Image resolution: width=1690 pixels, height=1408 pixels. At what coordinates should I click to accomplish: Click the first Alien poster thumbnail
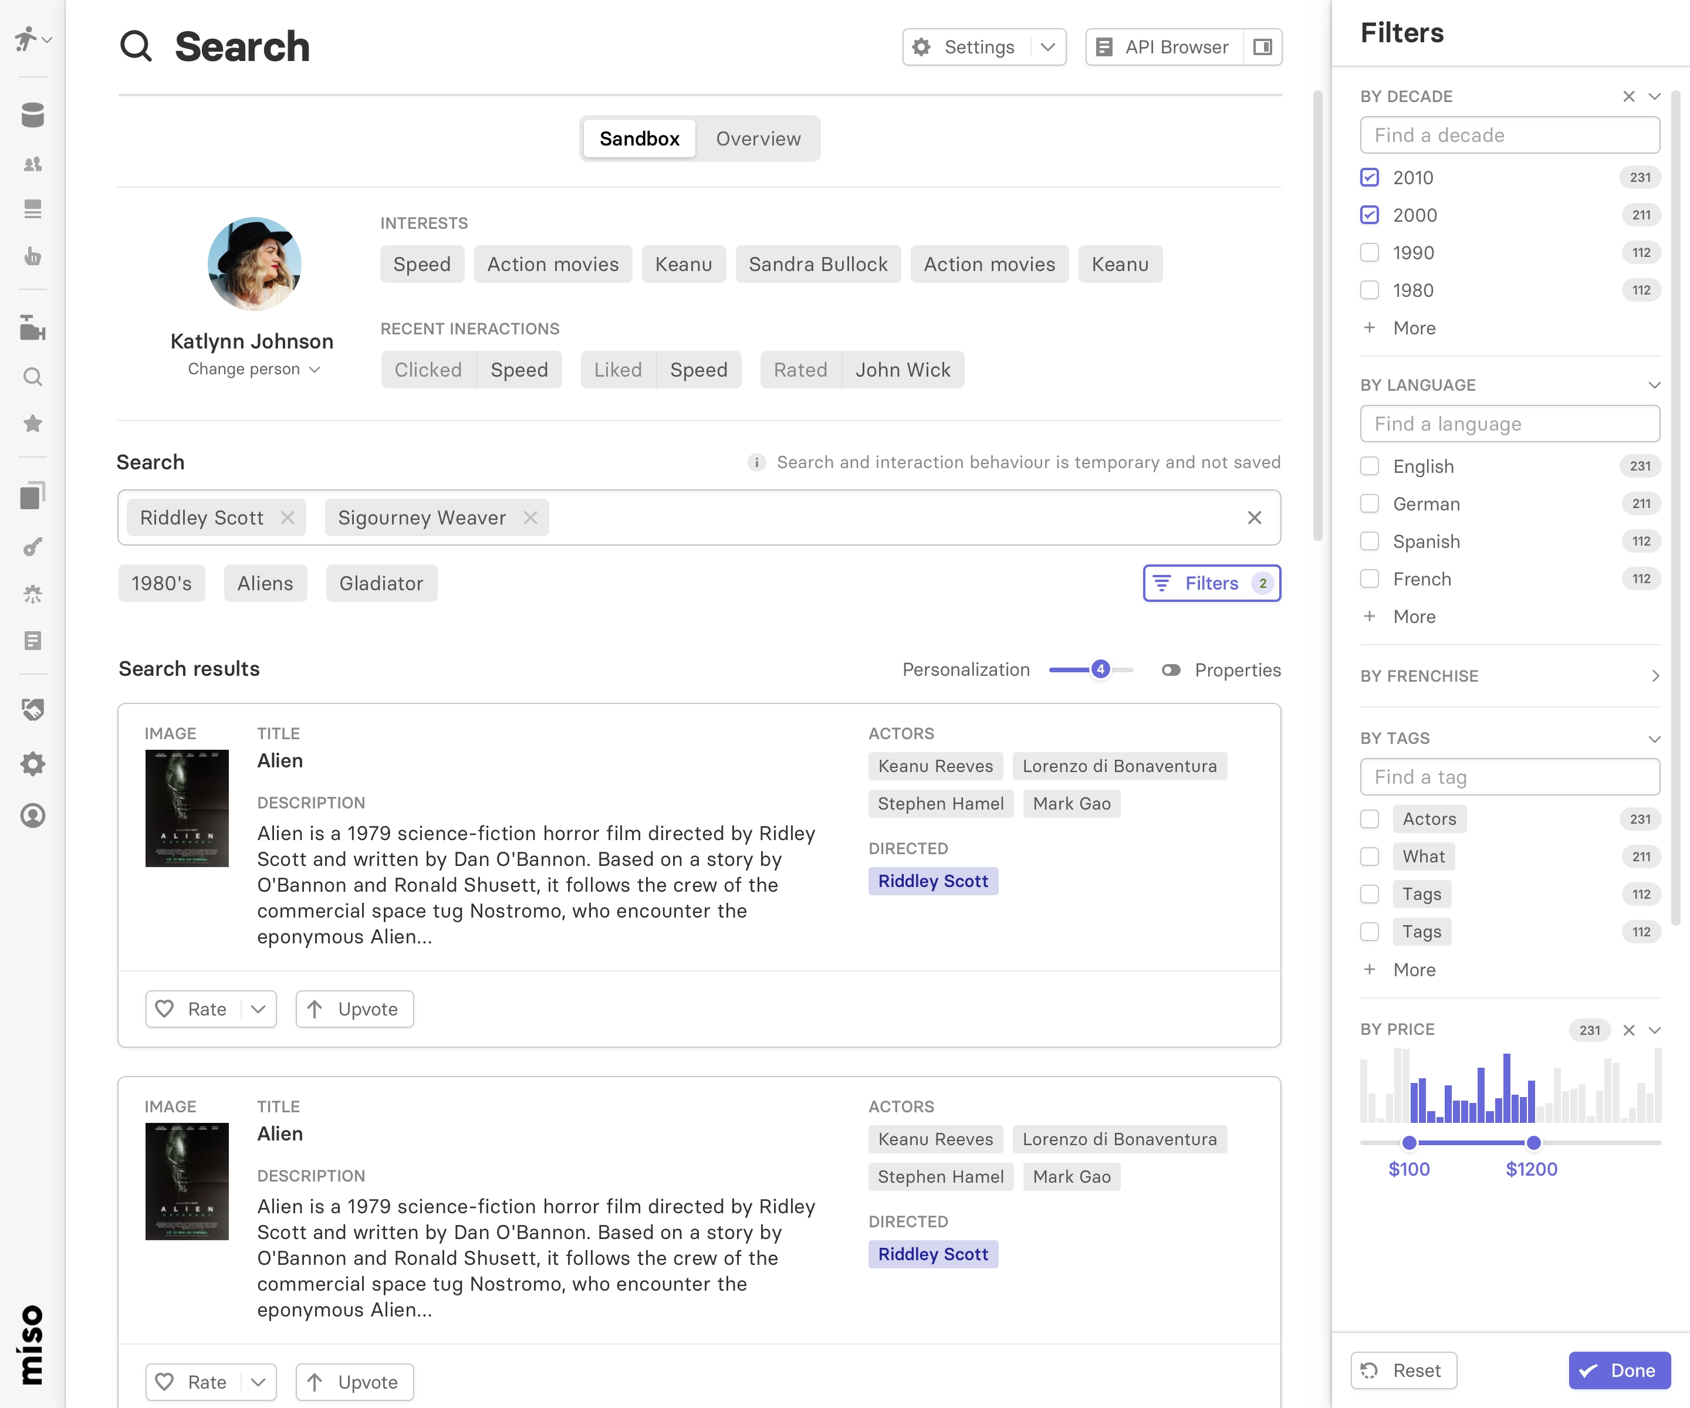[x=187, y=808]
